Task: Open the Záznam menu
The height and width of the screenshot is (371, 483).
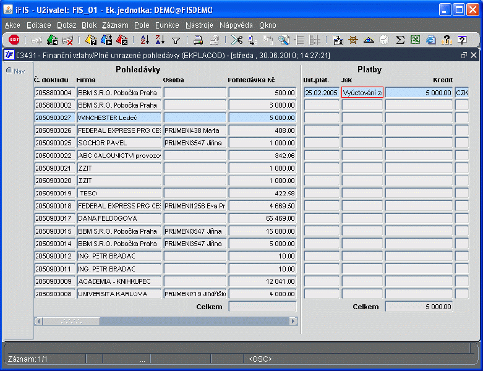Action: (x=115, y=25)
